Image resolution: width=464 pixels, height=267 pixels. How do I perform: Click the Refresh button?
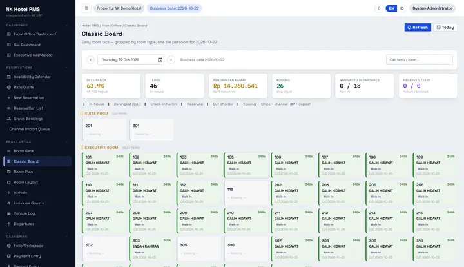pyautogui.click(x=418, y=27)
